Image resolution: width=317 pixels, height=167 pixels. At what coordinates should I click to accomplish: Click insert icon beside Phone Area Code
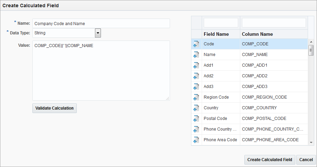click(196, 140)
